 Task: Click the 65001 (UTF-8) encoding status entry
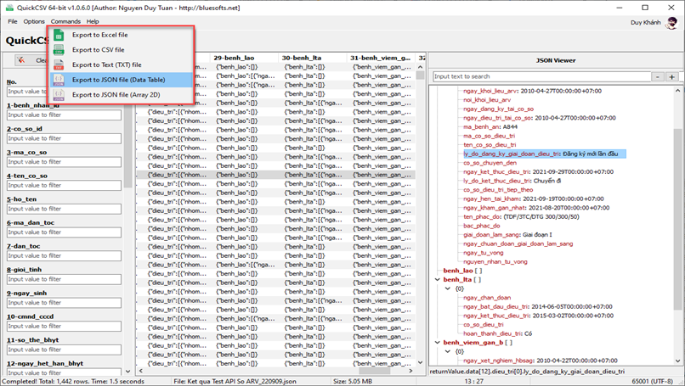point(652,381)
